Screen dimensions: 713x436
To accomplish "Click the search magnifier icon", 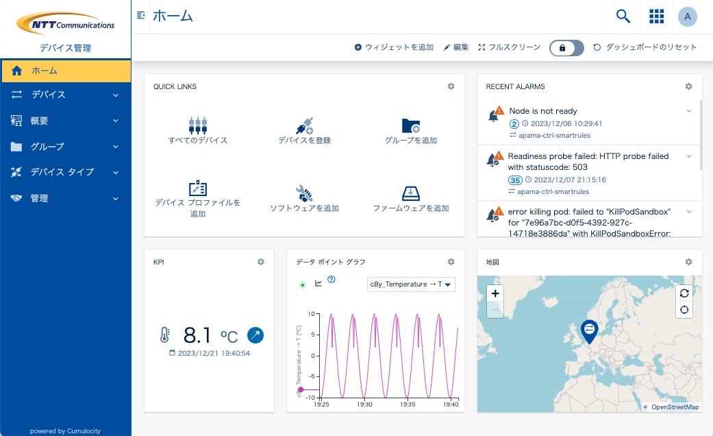I will [623, 16].
